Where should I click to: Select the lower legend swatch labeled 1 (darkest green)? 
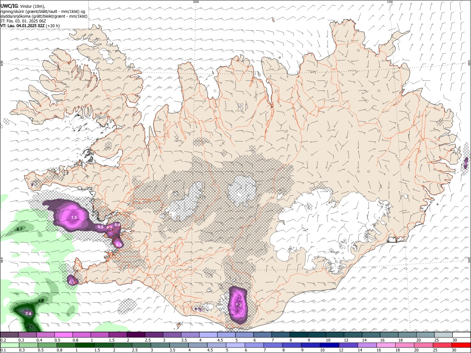click(x=85, y=345)
